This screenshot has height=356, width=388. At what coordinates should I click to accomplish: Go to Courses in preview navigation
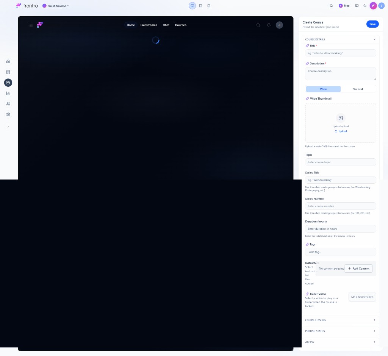[180, 25]
